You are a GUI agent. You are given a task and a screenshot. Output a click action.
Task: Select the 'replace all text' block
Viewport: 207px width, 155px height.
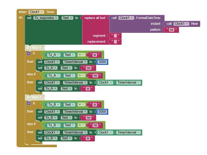coord(95,18)
